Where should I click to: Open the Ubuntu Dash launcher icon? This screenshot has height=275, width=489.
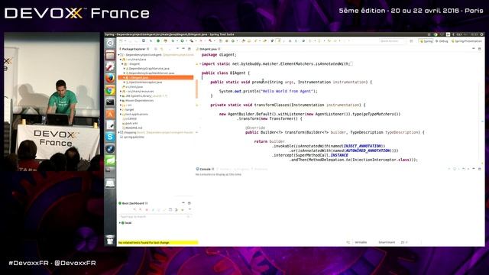pos(110,44)
